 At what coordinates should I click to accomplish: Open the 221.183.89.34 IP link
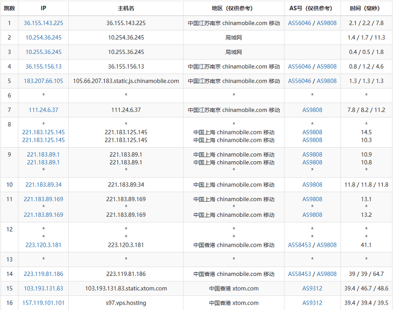click(43, 185)
